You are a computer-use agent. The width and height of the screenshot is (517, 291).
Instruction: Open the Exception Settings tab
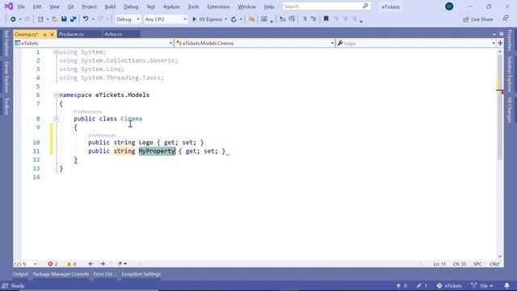(141, 274)
